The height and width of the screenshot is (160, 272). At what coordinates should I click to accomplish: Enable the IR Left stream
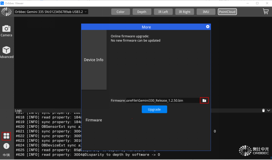(163, 12)
